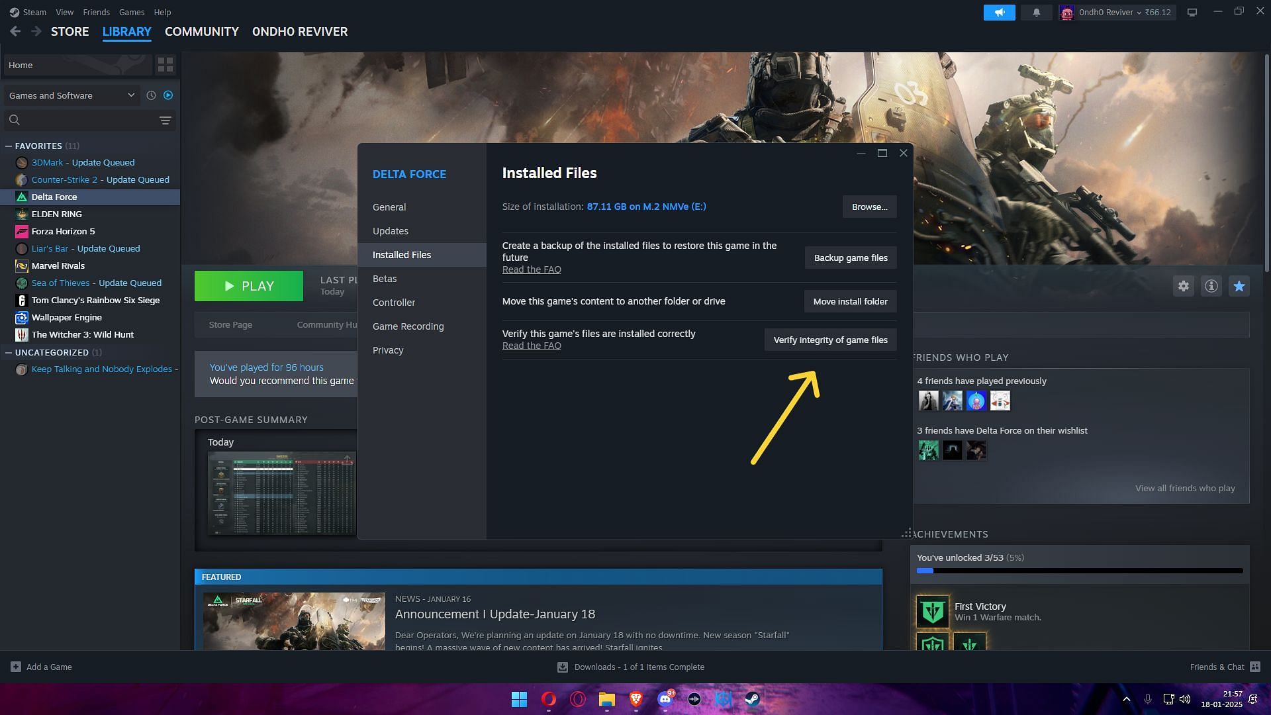Click the settings gear icon on game page

1184,285
